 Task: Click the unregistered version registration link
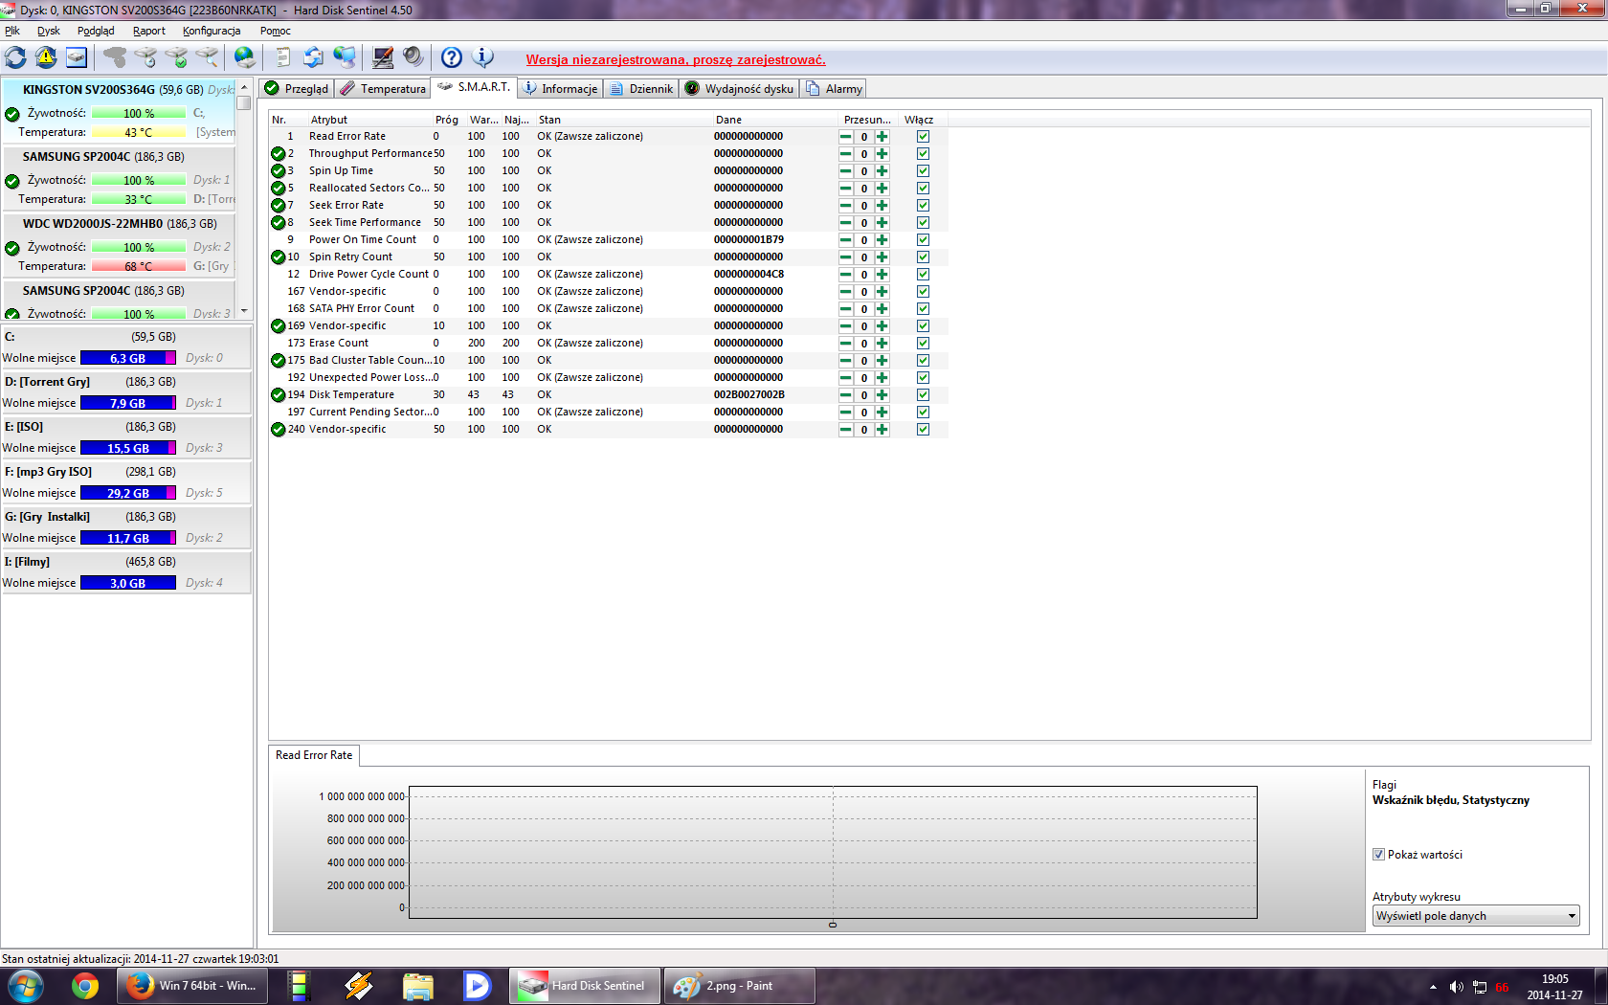[x=676, y=59]
